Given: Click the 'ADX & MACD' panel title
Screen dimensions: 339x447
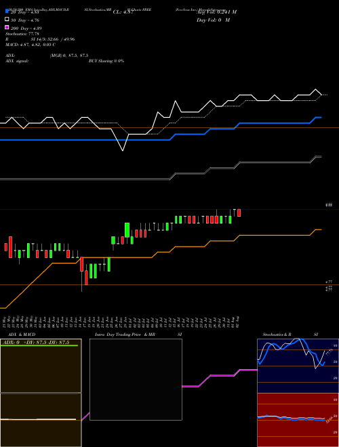Looking at the screenshot, I should point(22,335).
